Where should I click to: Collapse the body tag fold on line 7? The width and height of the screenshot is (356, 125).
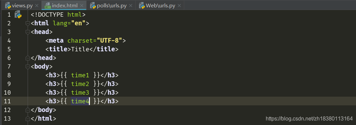tap(28, 67)
